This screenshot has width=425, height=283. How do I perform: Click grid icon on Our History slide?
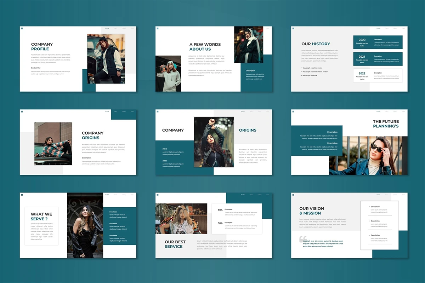(293, 29)
